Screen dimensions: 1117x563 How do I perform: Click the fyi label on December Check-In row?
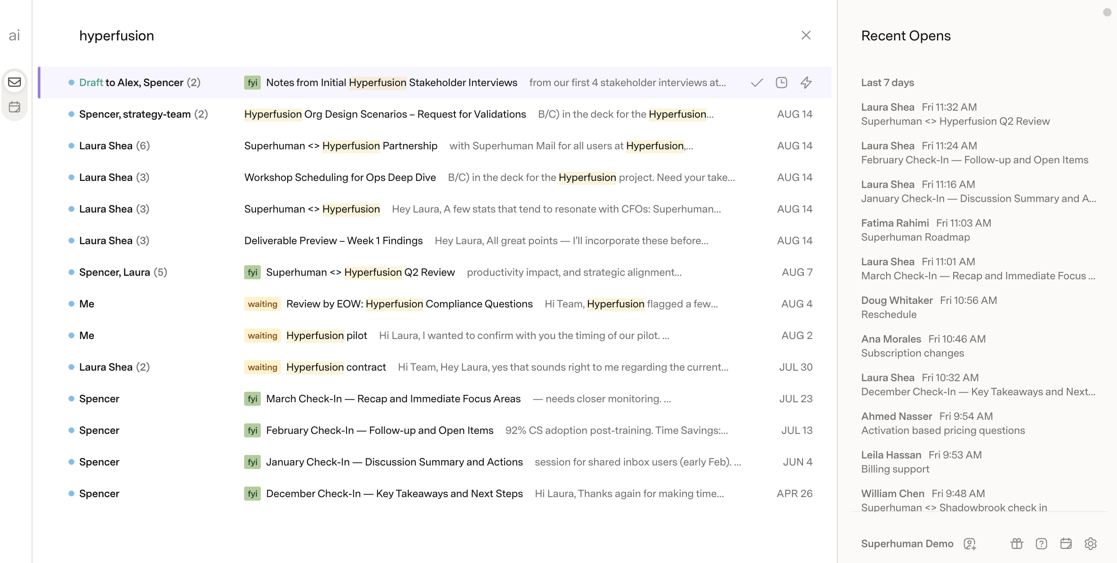[252, 494]
